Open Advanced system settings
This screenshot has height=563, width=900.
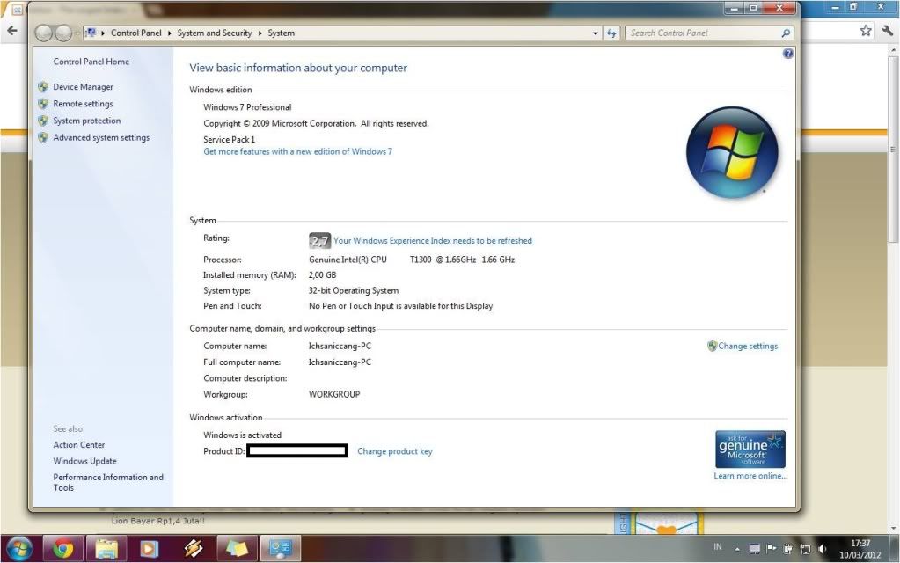pyautogui.click(x=101, y=138)
